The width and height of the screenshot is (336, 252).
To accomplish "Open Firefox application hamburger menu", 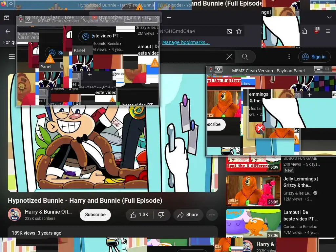I will pyautogui.click(x=328, y=31).
